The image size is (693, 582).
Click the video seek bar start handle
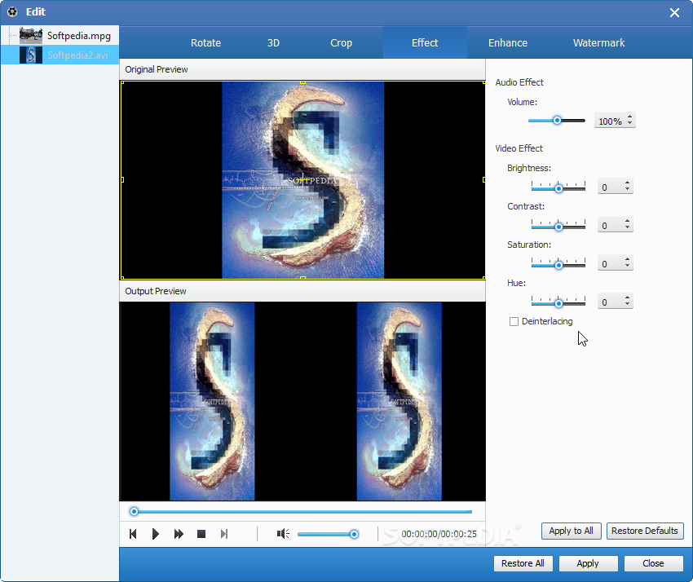tap(134, 512)
